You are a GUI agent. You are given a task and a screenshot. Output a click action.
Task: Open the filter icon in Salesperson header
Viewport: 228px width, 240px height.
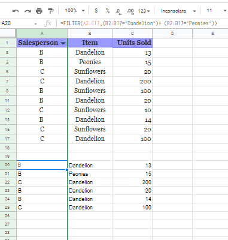(63, 43)
